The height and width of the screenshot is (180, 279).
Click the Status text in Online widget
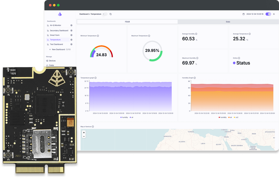click(243, 63)
